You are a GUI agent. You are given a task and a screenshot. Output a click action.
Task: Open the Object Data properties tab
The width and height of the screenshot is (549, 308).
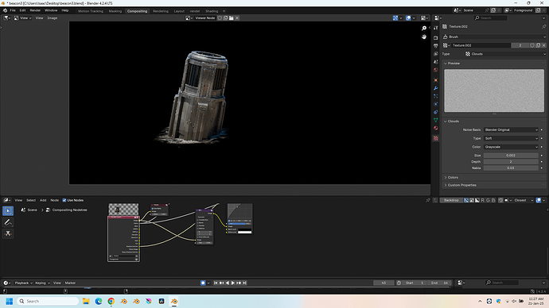435,120
